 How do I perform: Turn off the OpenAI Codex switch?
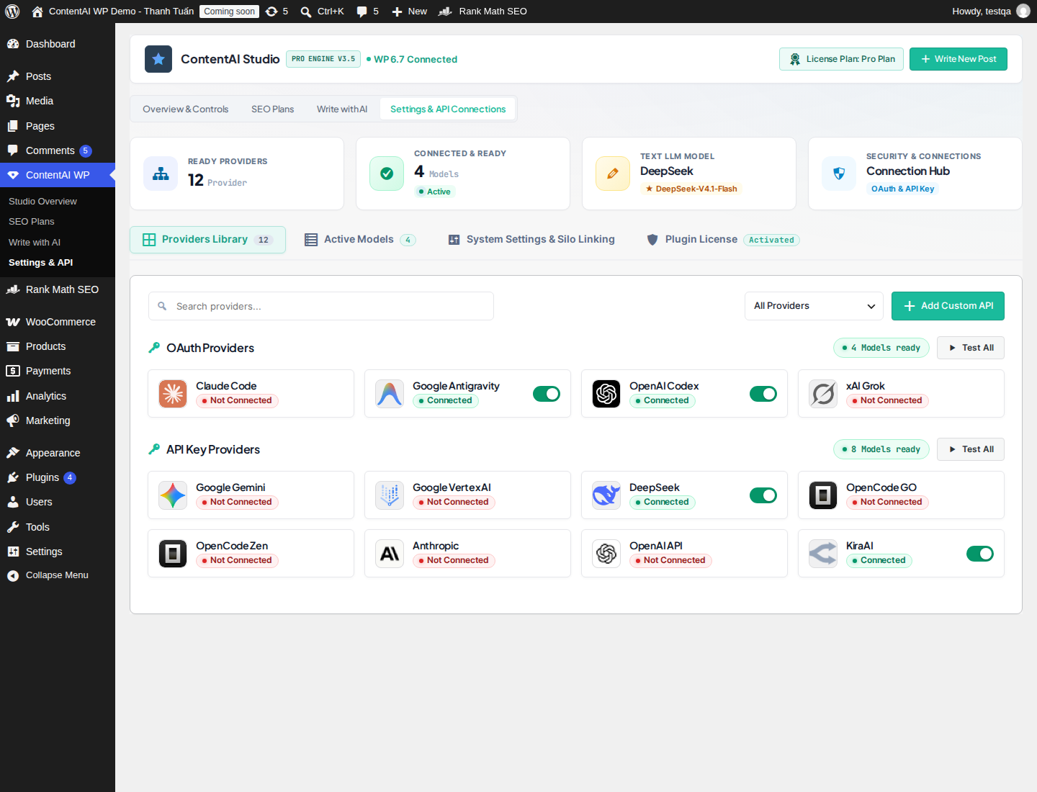point(763,394)
